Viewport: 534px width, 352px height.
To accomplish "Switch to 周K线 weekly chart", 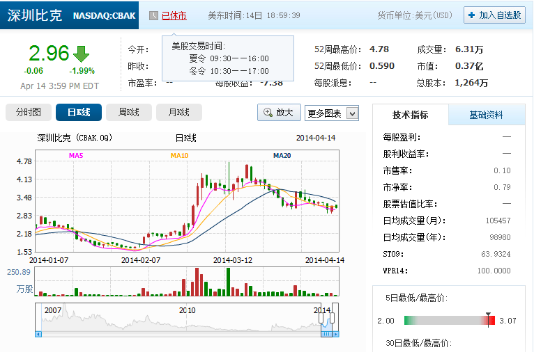I will point(129,113).
